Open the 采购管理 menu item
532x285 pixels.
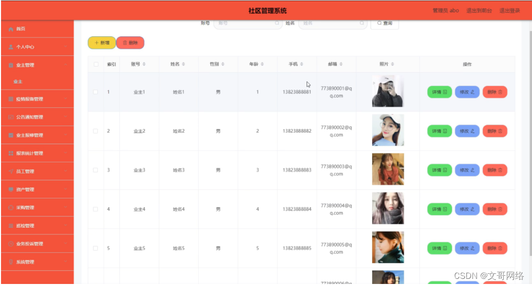point(37,207)
